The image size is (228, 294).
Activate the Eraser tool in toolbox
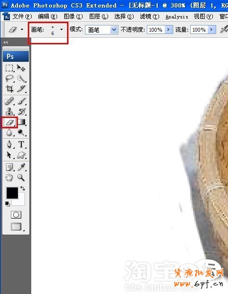pyautogui.click(x=9, y=122)
